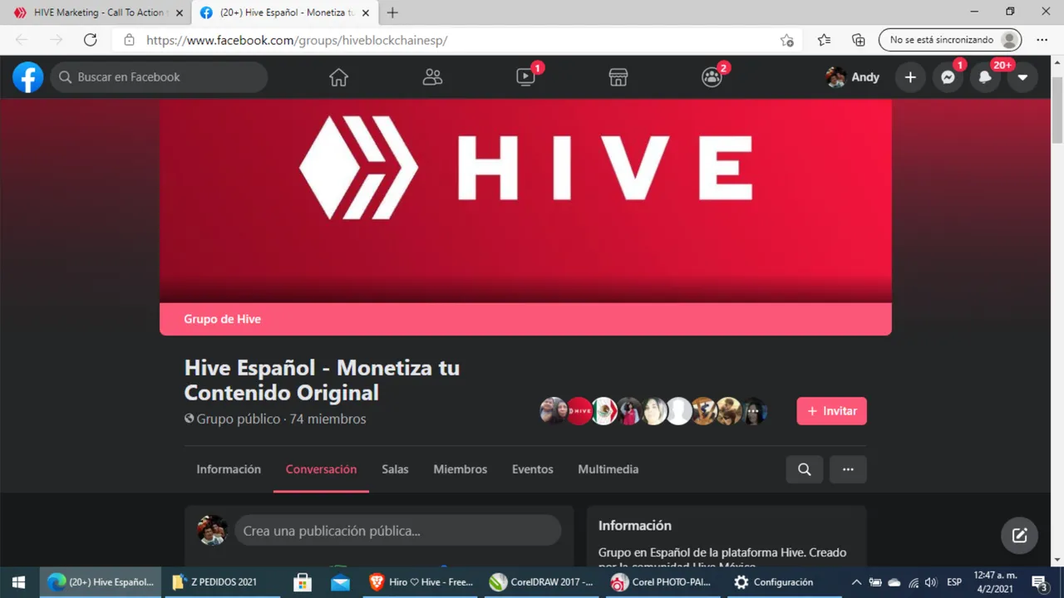Reload the page

(91, 40)
